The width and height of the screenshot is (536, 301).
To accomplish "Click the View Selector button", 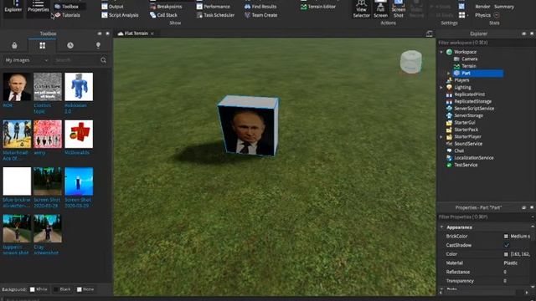I will point(361,9).
